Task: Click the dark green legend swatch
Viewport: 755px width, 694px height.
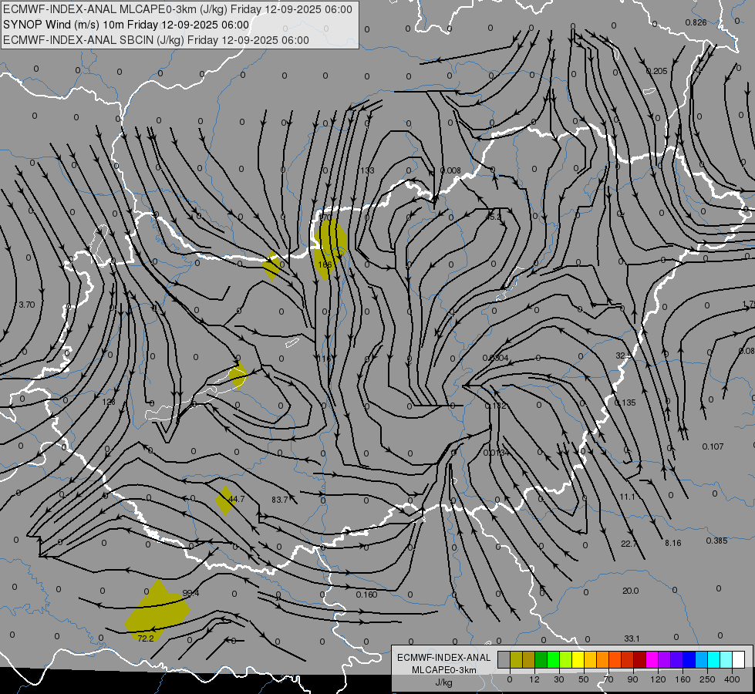Action: 541,660
